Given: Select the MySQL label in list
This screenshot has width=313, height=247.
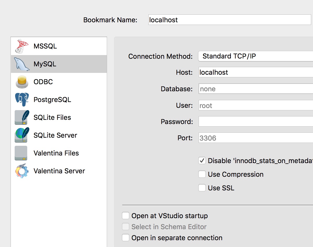Looking at the screenshot, I should [45, 64].
